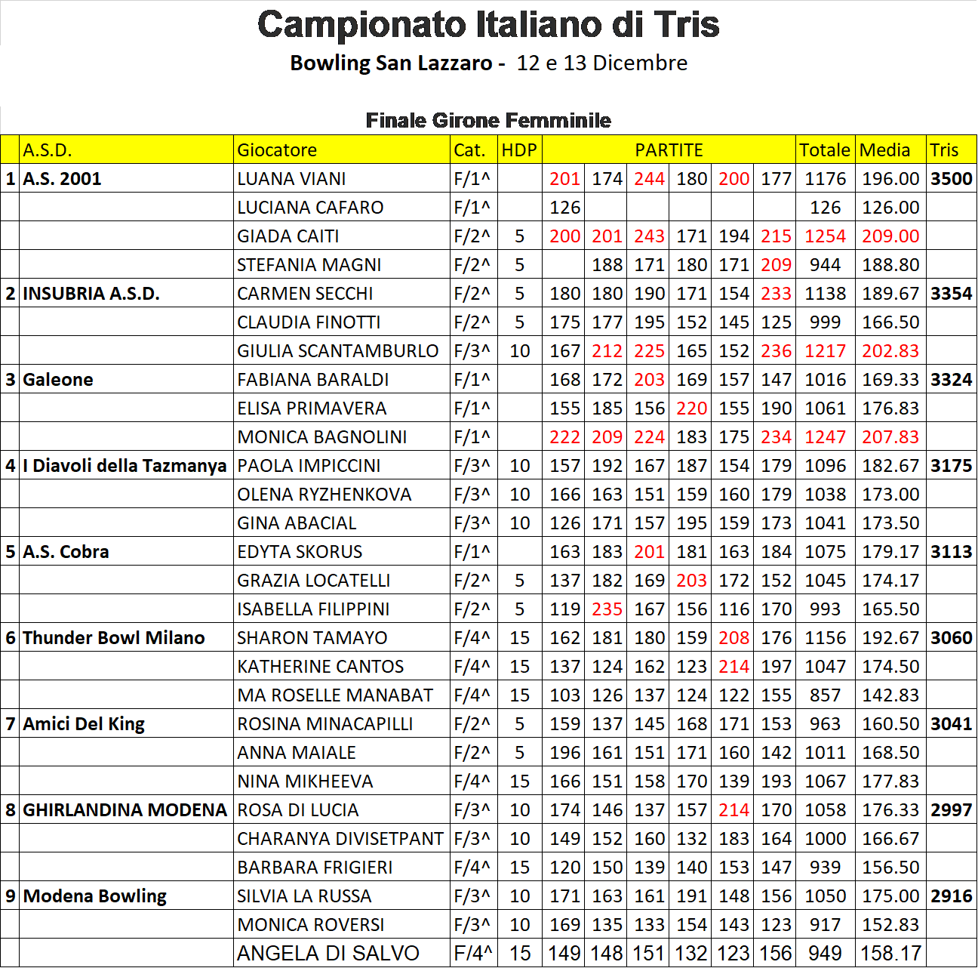The width and height of the screenshot is (978, 968).
Task: Select the 'Media' column header
Action: pos(884,150)
